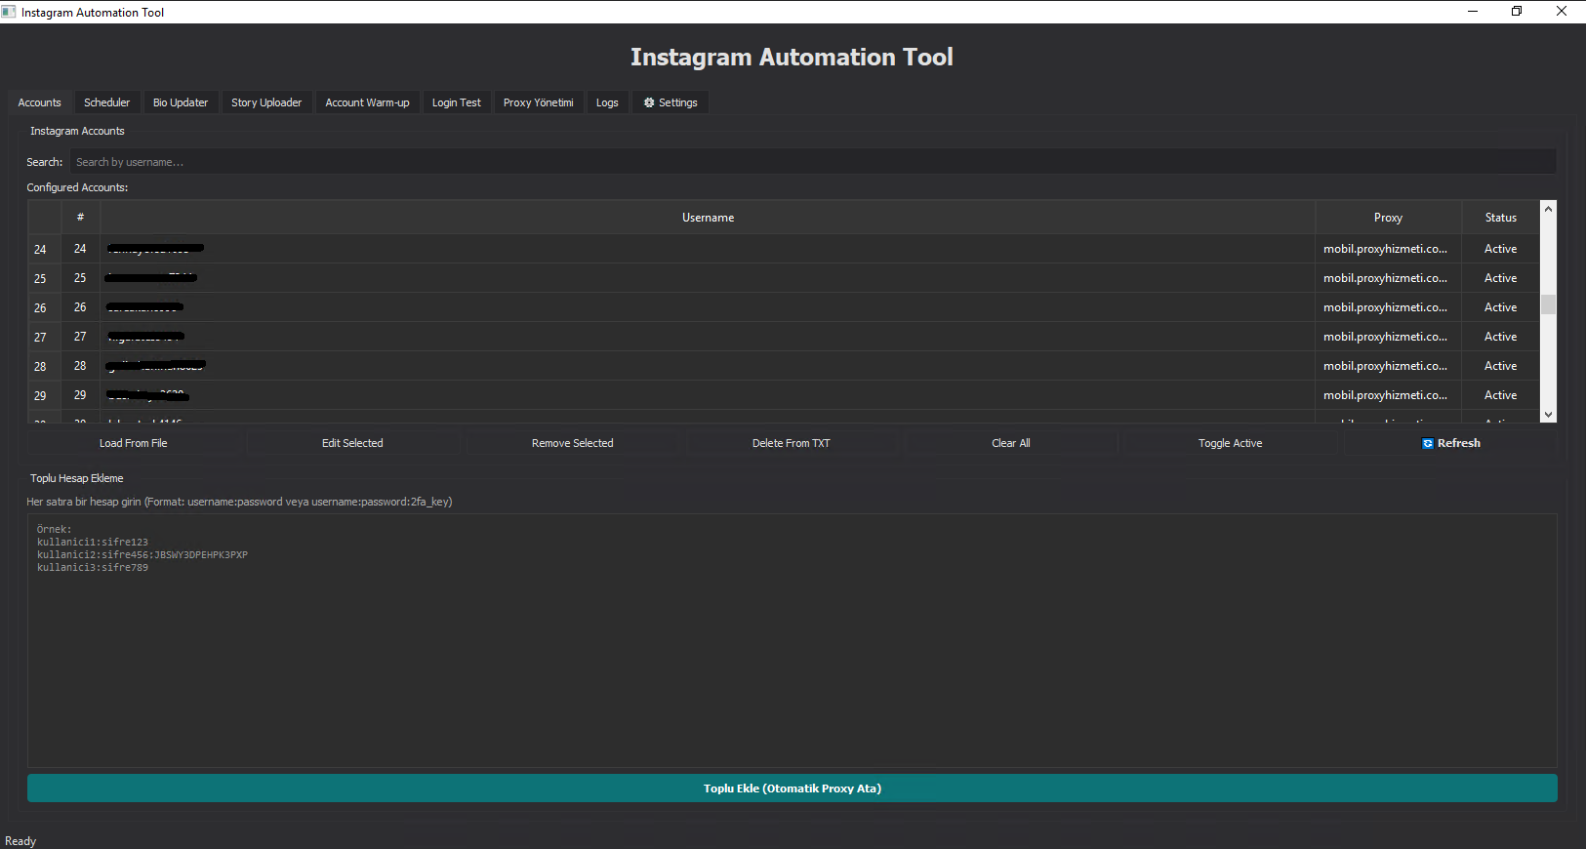Click the Active status of row 25
Screen dimensions: 1586x849
pyautogui.click(x=1500, y=278)
